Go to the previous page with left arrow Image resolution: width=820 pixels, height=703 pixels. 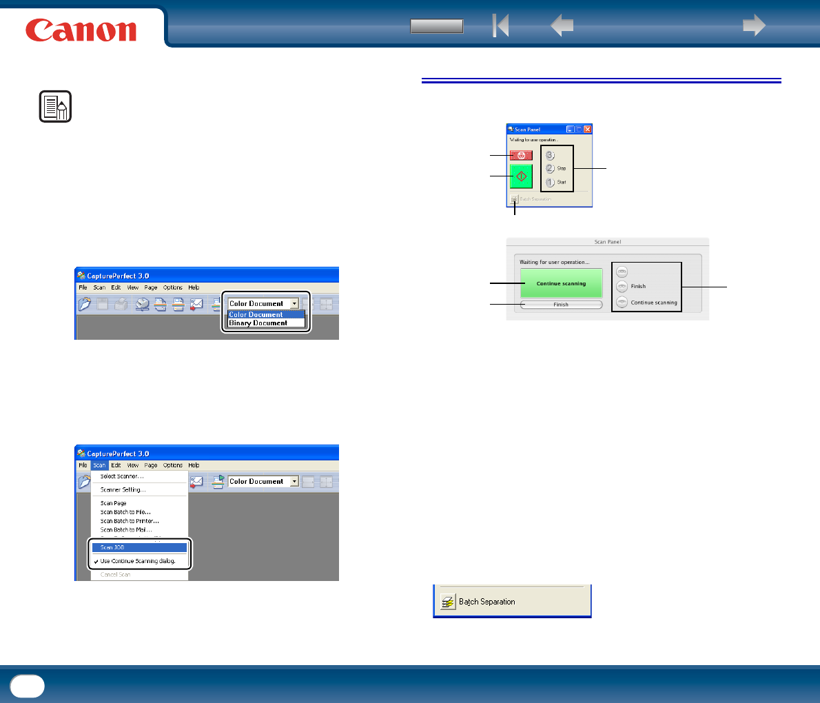pyautogui.click(x=562, y=25)
